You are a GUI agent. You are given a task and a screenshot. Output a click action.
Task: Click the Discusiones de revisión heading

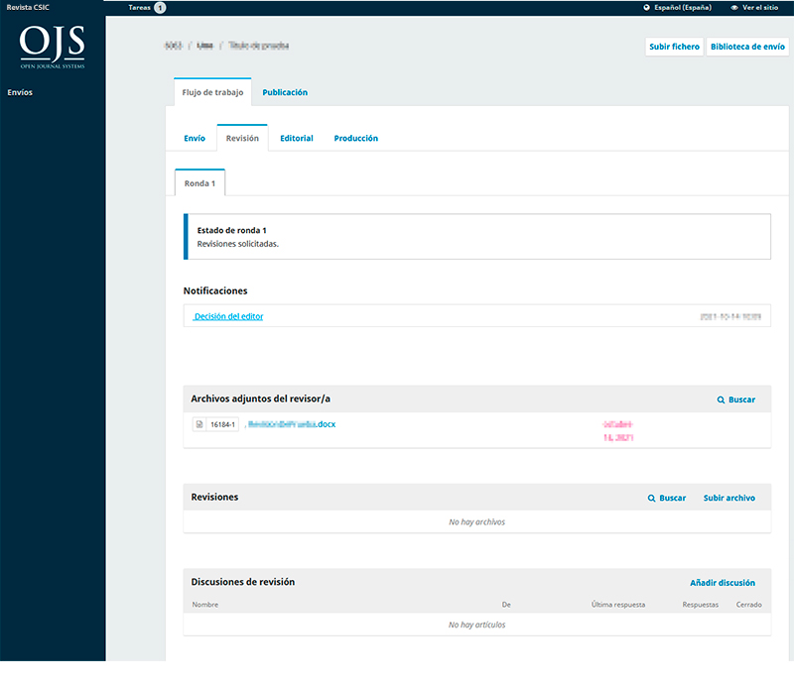(242, 582)
